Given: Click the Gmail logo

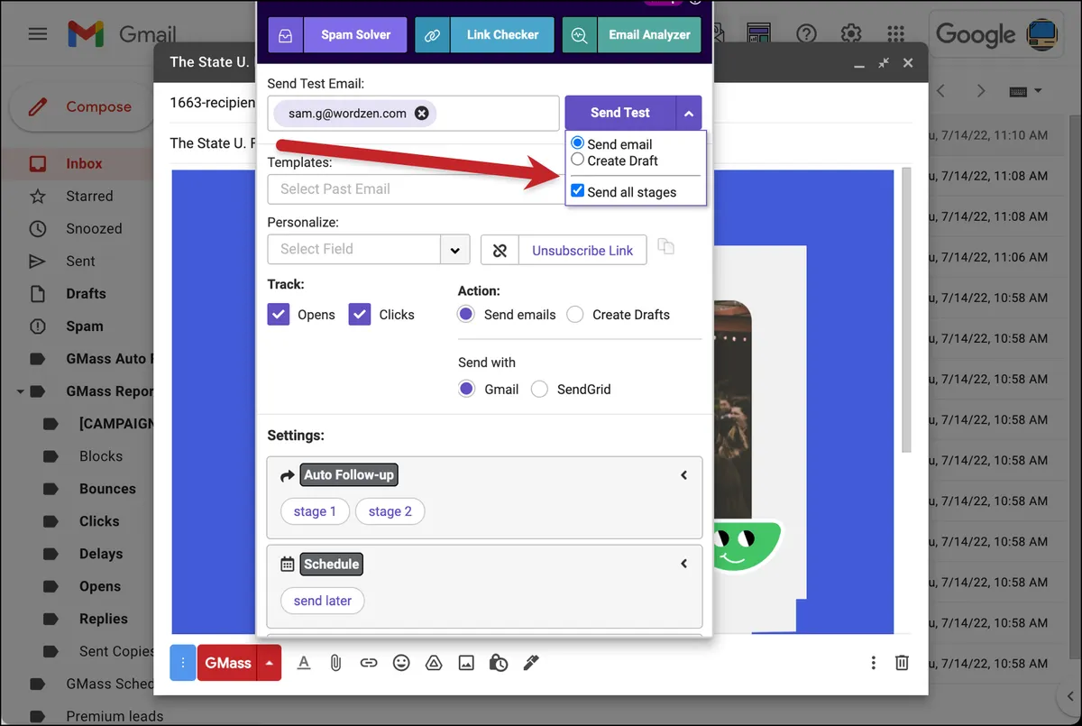Looking at the screenshot, I should coord(122,35).
